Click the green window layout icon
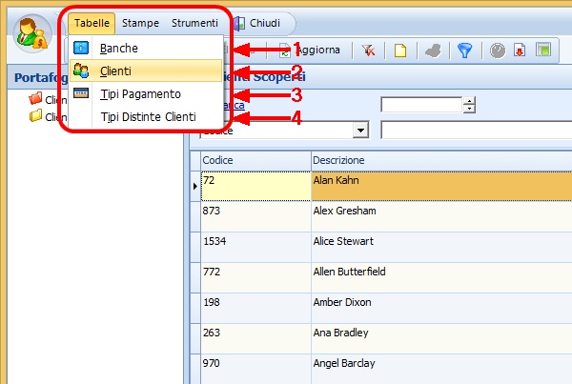Image resolution: width=572 pixels, height=384 pixels. tap(542, 50)
